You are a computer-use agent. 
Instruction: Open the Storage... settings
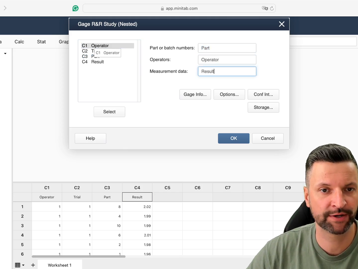[263, 107]
